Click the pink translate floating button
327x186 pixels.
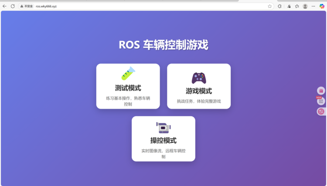click(x=321, y=112)
